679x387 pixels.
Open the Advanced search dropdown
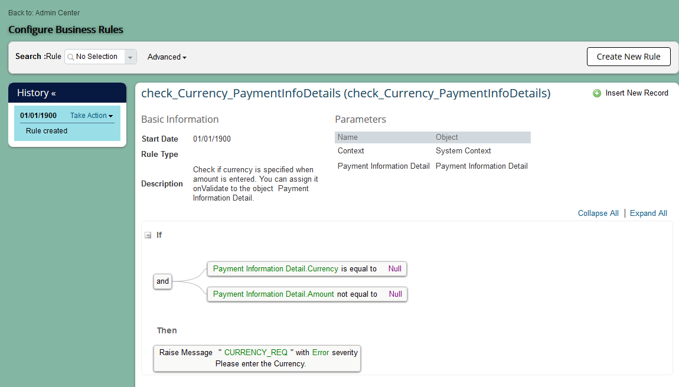click(x=167, y=57)
